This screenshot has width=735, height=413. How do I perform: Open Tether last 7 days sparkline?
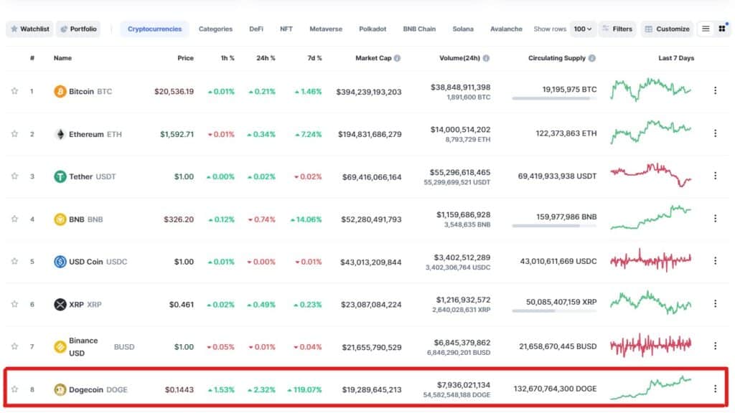coord(650,175)
